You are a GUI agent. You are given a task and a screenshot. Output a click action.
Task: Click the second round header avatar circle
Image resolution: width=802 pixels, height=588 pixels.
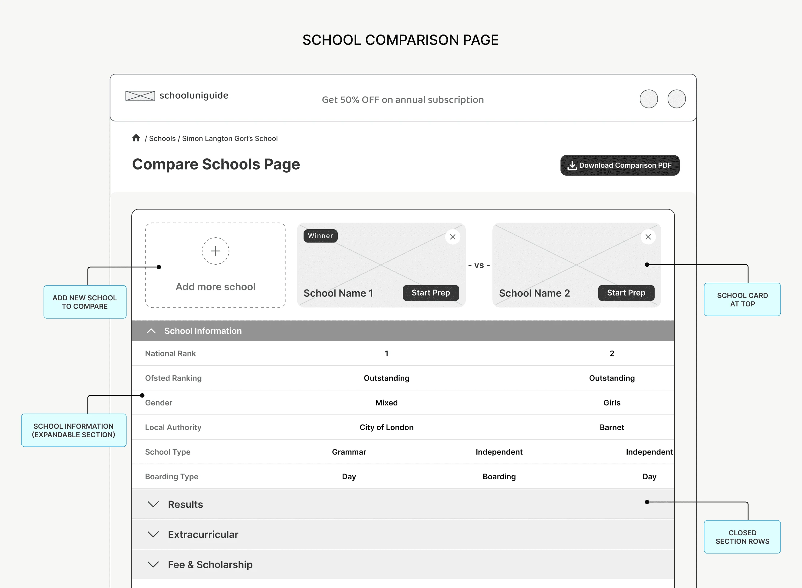(676, 99)
